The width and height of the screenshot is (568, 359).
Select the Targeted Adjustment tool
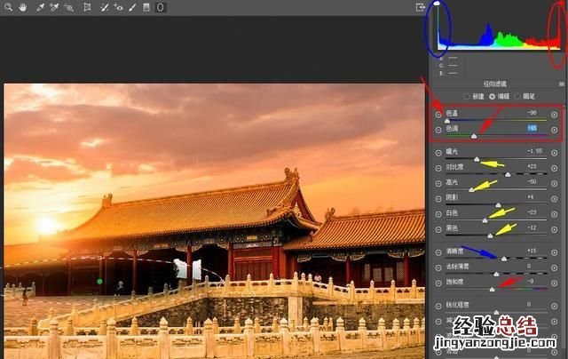pos(68,7)
